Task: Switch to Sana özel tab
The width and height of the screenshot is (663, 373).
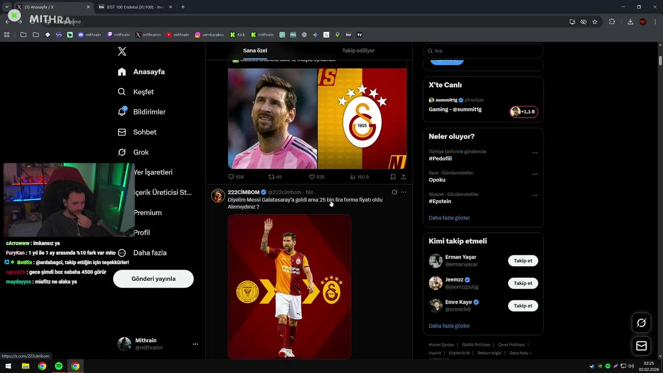Action: tap(255, 51)
